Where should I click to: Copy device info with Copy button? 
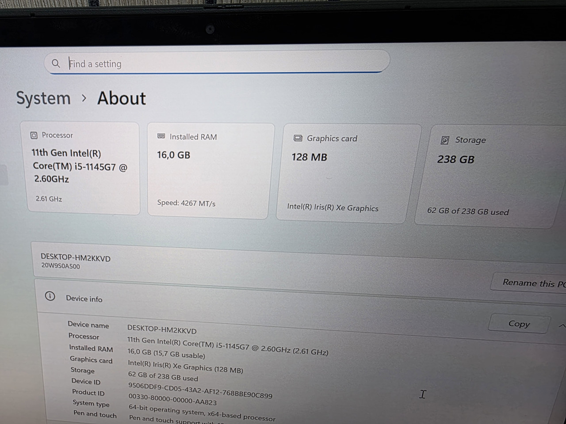(x=520, y=324)
